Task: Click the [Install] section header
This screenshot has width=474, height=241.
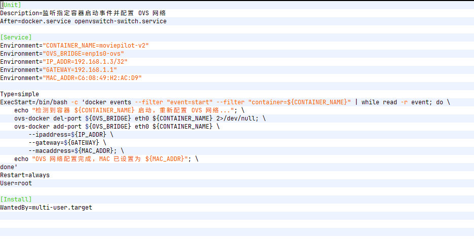Action: pos(16,199)
